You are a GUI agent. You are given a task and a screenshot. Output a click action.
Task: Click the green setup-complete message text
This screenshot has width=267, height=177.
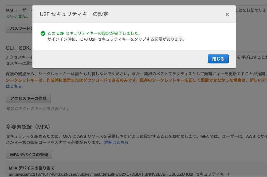94,33
